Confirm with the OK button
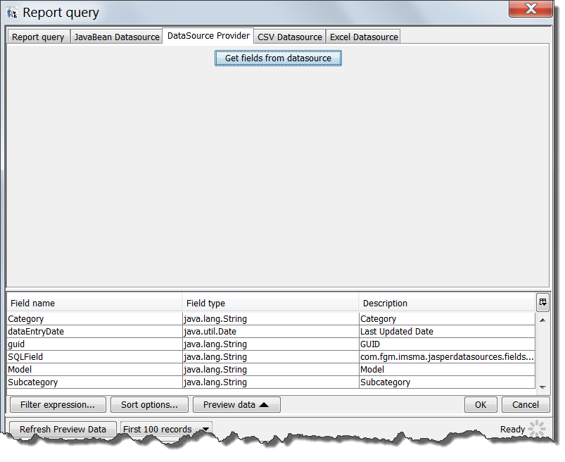Viewport: 565px width, 462px height. [x=481, y=405]
